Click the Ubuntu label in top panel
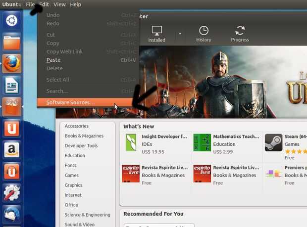This screenshot has width=307, height=227. [x=11, y=4]
